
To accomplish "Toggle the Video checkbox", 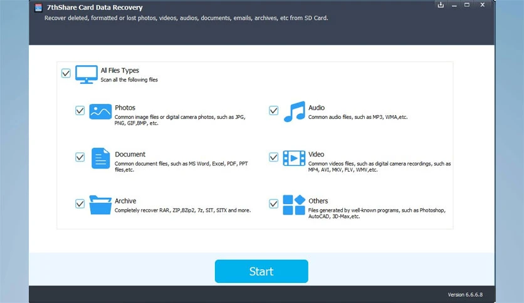I will pyautogui.click(x=273, y=157).
